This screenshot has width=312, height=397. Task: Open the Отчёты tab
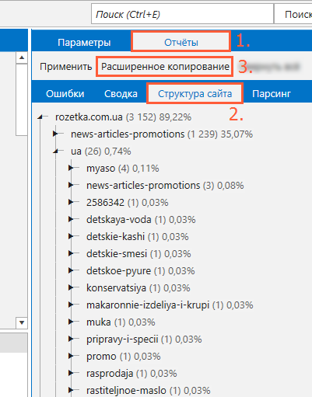181,42
